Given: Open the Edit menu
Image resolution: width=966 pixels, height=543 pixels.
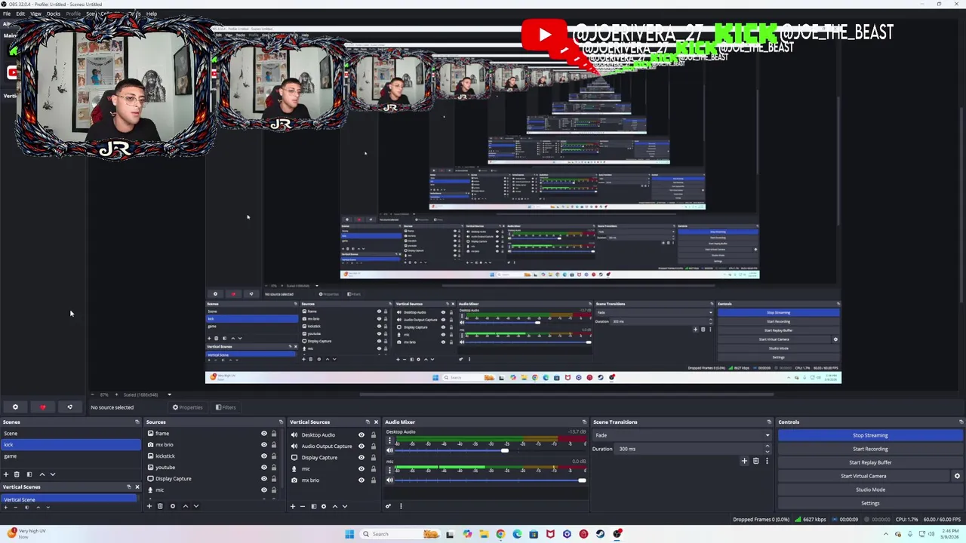Looking at the screenshot, I should [20, 14].
